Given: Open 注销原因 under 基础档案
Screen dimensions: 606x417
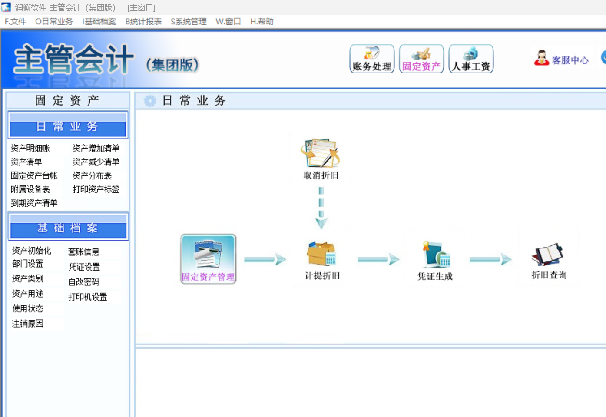Looking at the screenshot, I should click(x=28, y=324).
